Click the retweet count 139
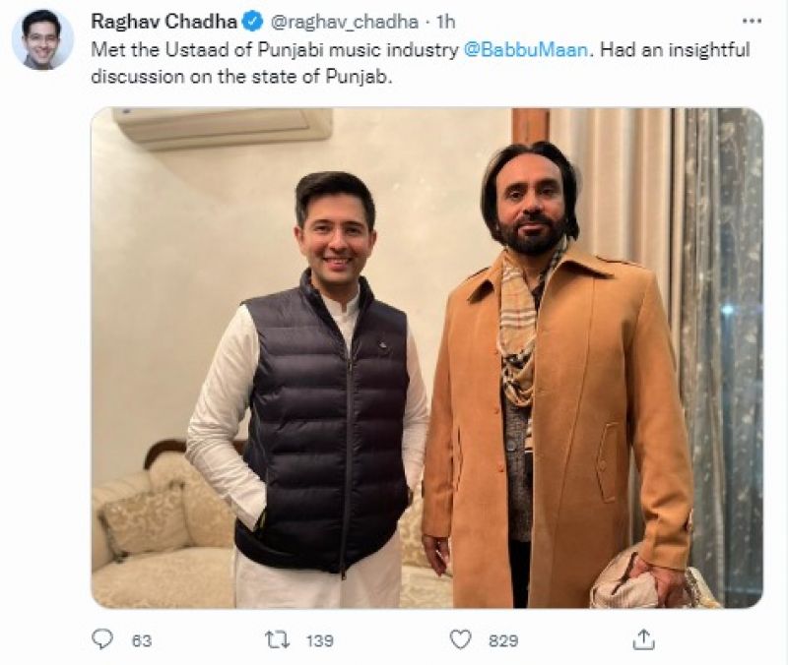The height and width of the screenshot is (665, 788). [320, 640]
